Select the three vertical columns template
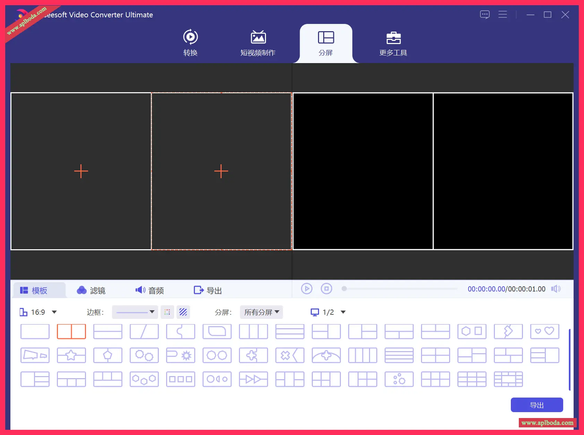This screenshot has height=435, width=584. point(253,331)
